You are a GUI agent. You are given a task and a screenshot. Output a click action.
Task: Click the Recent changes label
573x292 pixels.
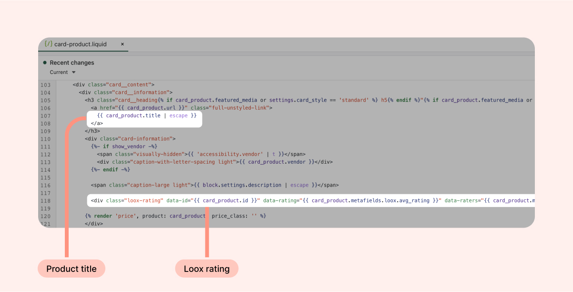click(x=72, y=63)
